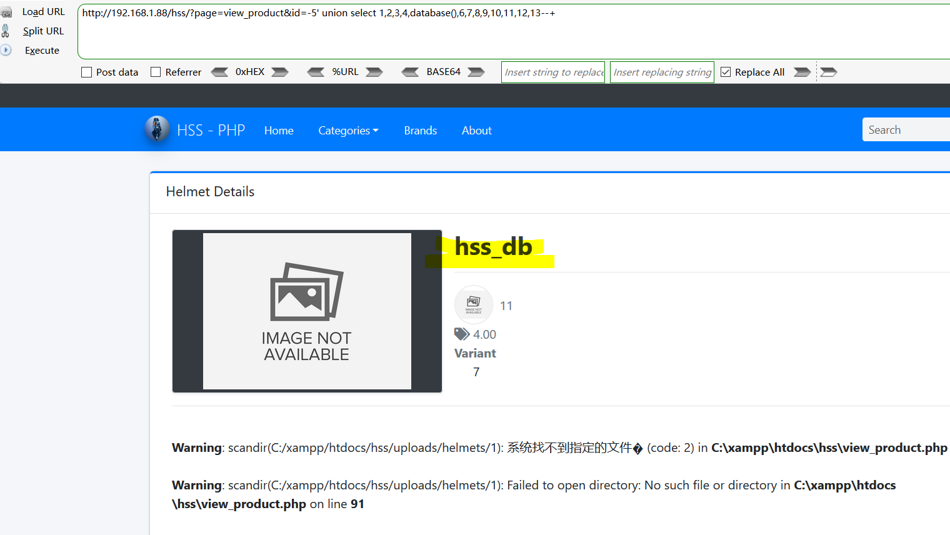Click the brand value 11

[506, 306]
